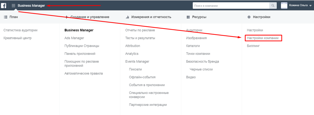The height and width of the screenshot is (115, 314).
Task: Open Специально настроенные конверсии
Action: (149, 95)
